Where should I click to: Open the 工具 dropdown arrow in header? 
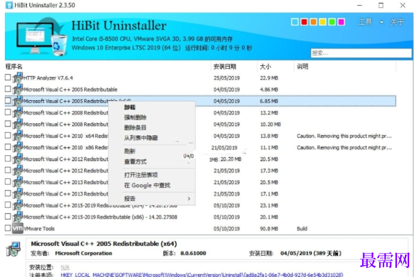pyautogui.click(x=381, y=23)
